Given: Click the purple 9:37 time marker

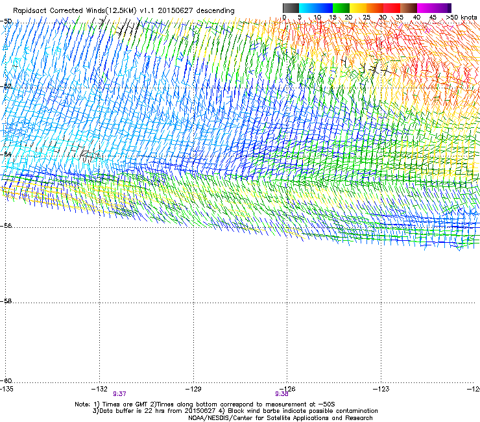Looking at the screenshot, I should (x=119, y=394).
